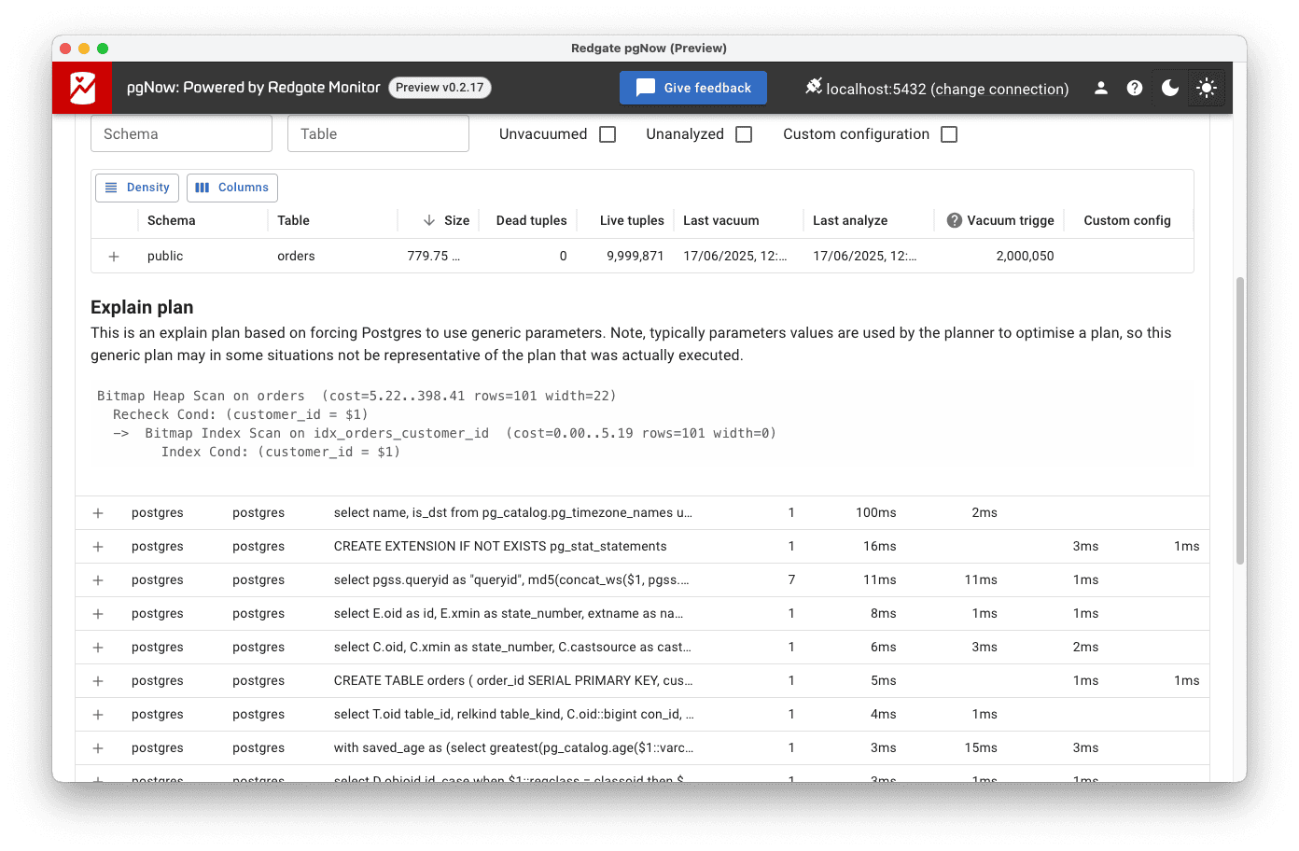Click the Redgate pgNow logo icon
Viewport: 1299px width, 851px height.
[82, 88]
